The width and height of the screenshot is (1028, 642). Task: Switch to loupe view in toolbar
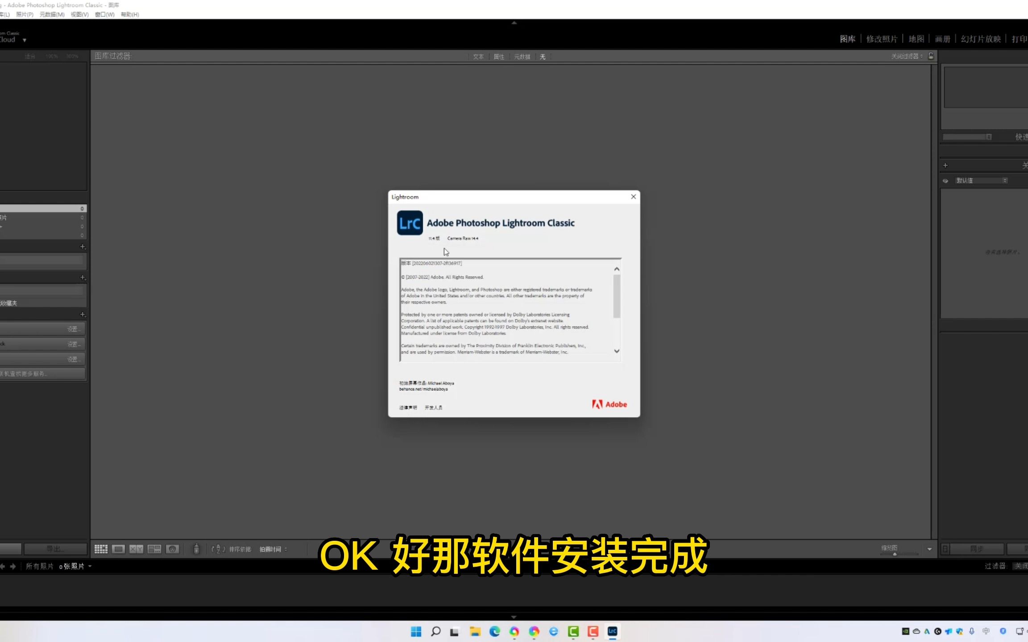pyautogui.click(x=118, y=549)
